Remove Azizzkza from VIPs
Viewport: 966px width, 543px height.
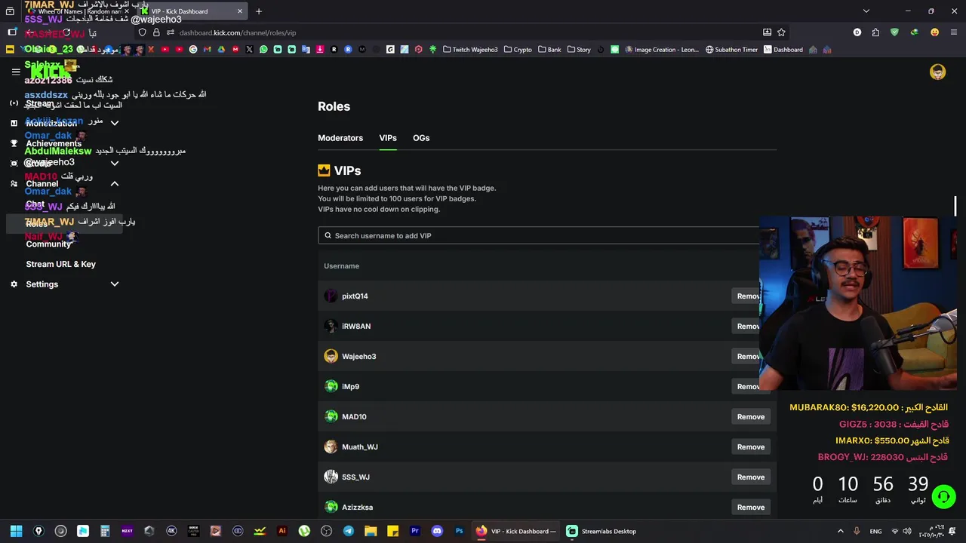point(751,507)
